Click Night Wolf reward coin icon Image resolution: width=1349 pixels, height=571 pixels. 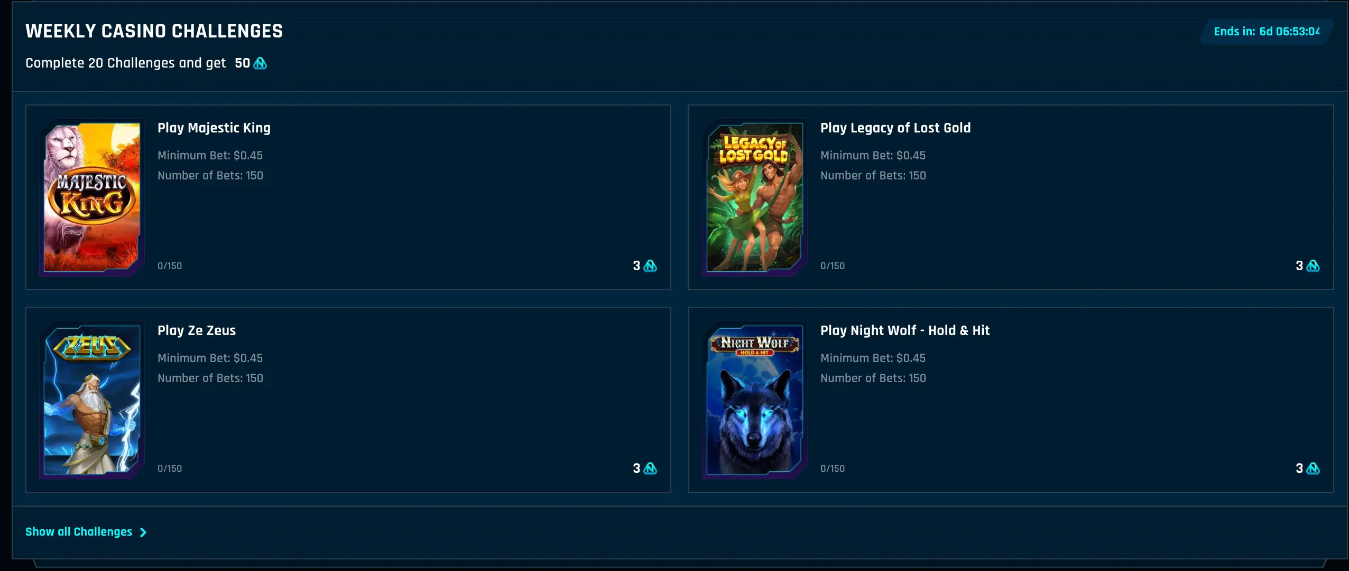pos(1313,469)
